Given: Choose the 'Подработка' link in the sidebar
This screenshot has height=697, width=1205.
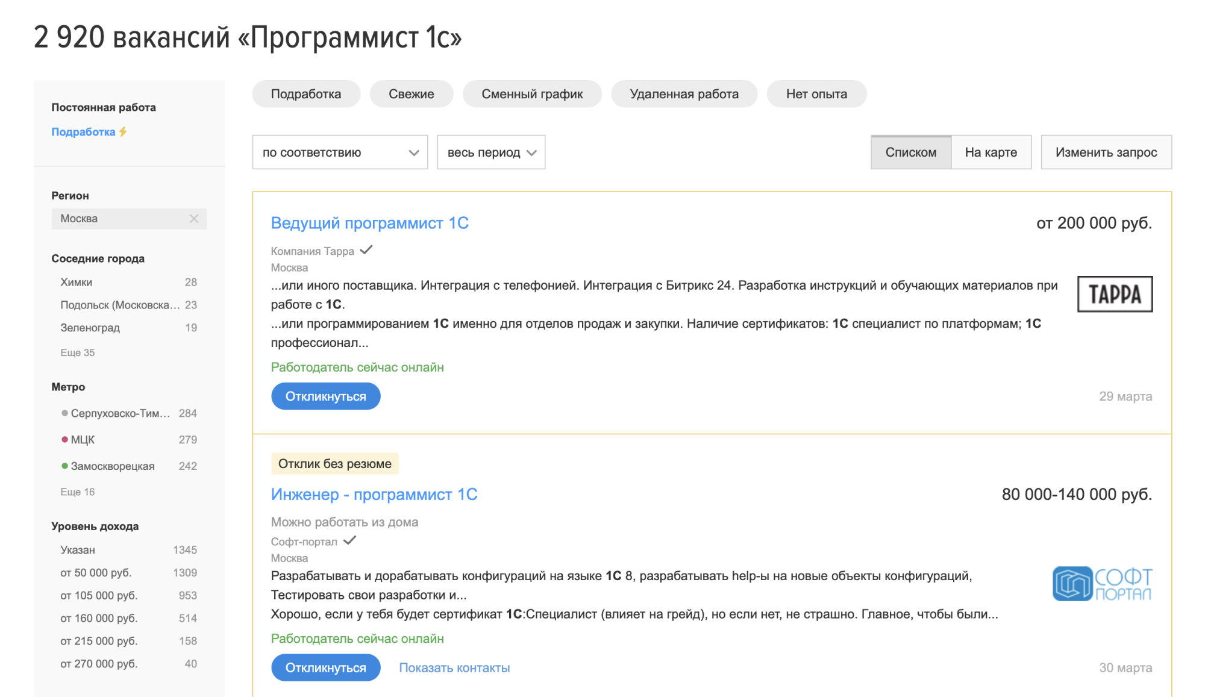Looking at the screenshot, I should coord(83,131).
